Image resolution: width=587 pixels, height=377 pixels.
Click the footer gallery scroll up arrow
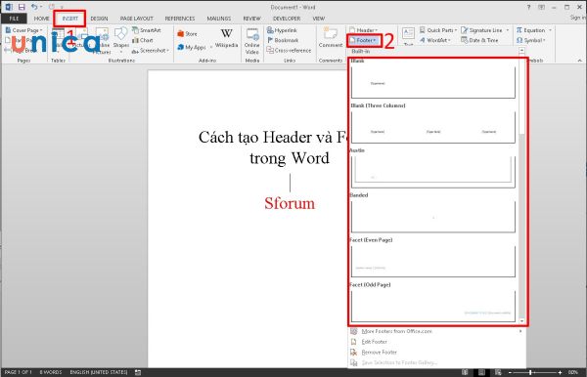pos(521,50)
